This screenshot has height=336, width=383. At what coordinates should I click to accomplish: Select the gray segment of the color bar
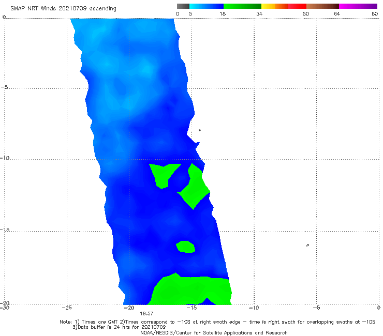click(x=183, y=6)
